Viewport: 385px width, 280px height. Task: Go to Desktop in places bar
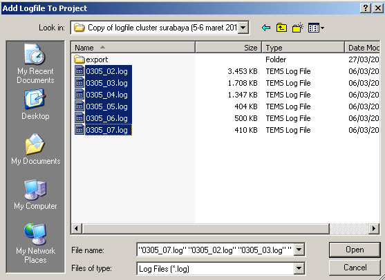click(x=35, y=104)
